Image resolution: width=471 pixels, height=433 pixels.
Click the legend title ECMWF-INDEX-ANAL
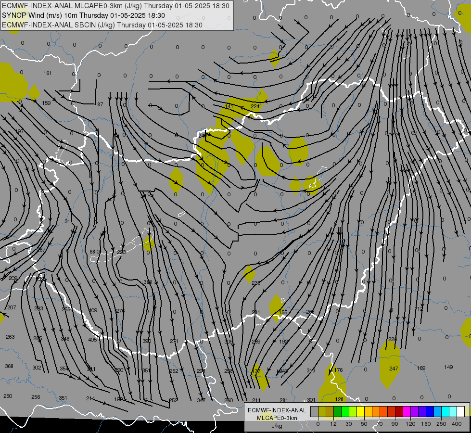click(277, 410)
